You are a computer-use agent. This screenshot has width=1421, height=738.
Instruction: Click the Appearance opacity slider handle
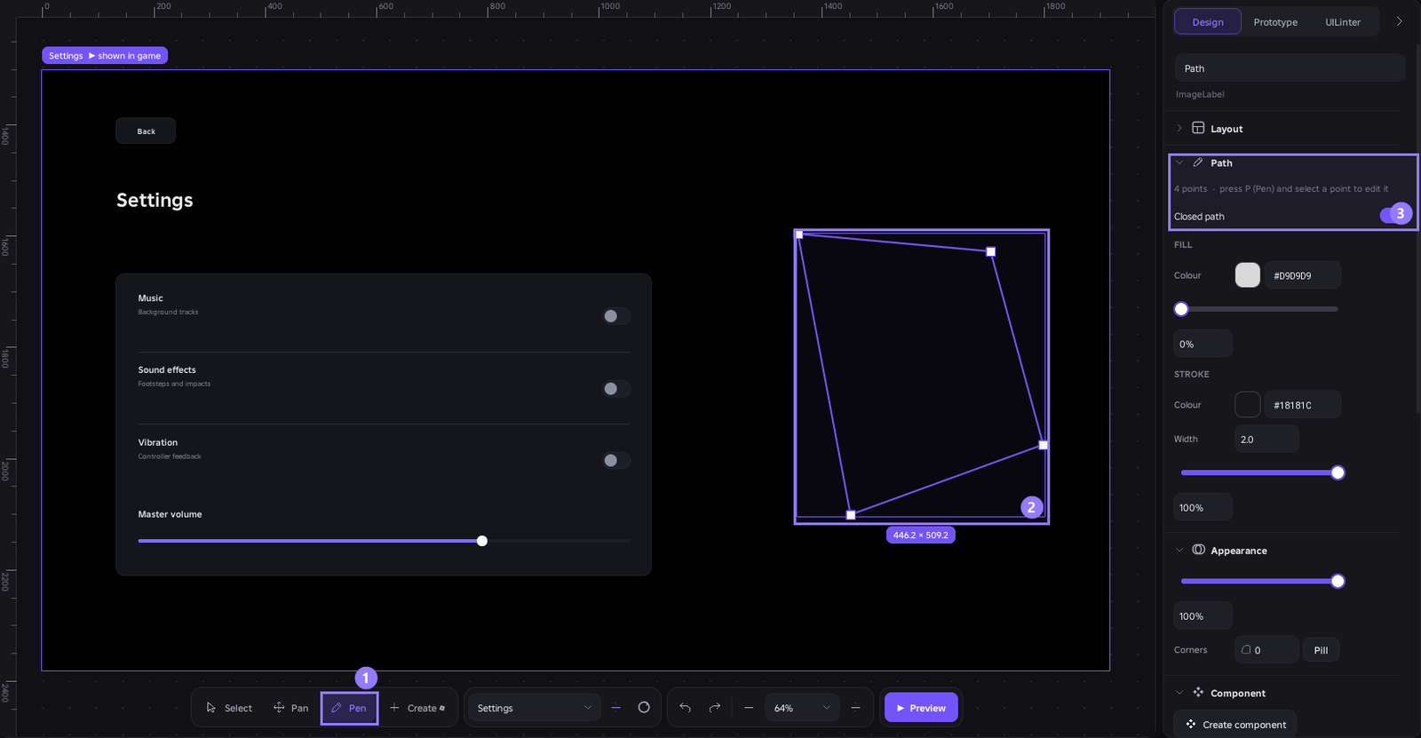(x=1338, y=581)
